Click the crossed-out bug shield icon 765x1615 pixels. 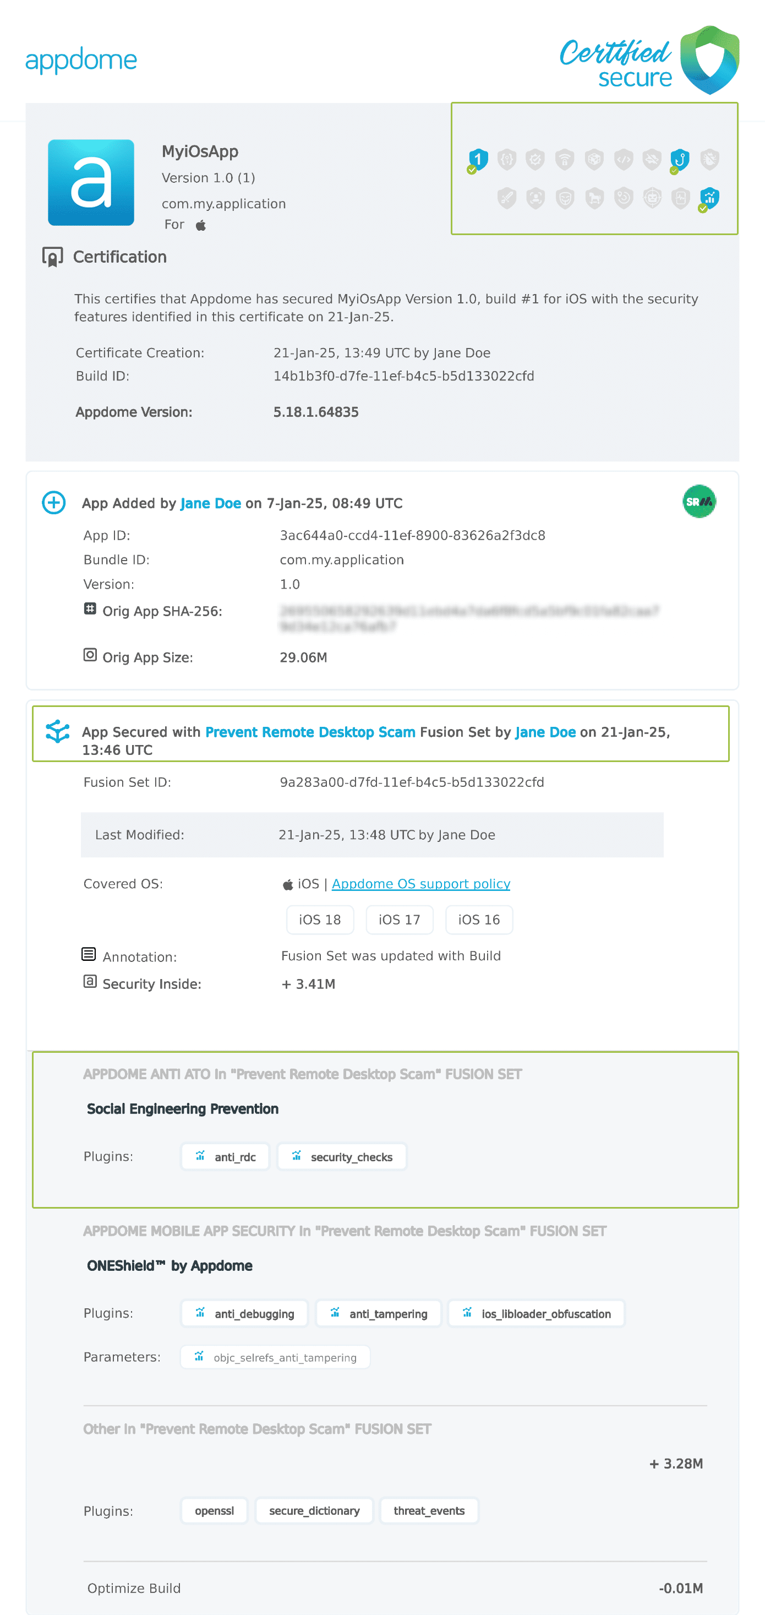[709, 159]
